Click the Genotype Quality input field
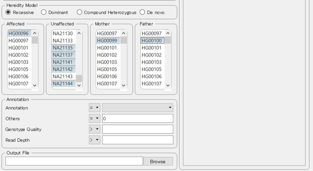The height and width of the screenshot is (171, 313). click(138, 129)
